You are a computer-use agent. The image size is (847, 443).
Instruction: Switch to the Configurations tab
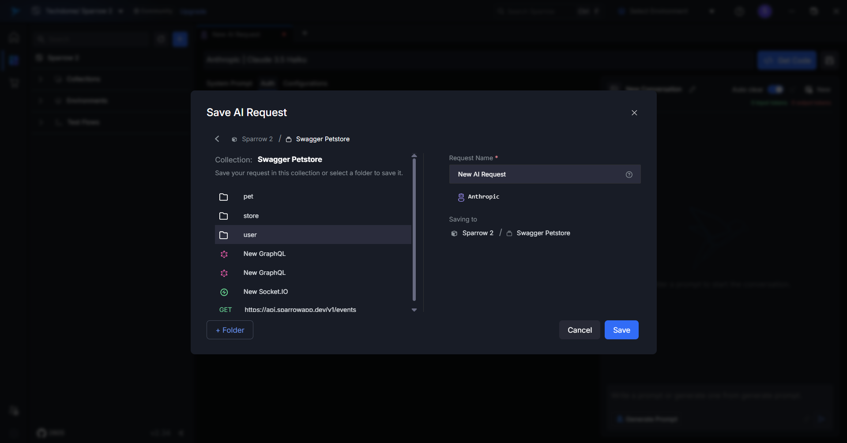[305, 83]
